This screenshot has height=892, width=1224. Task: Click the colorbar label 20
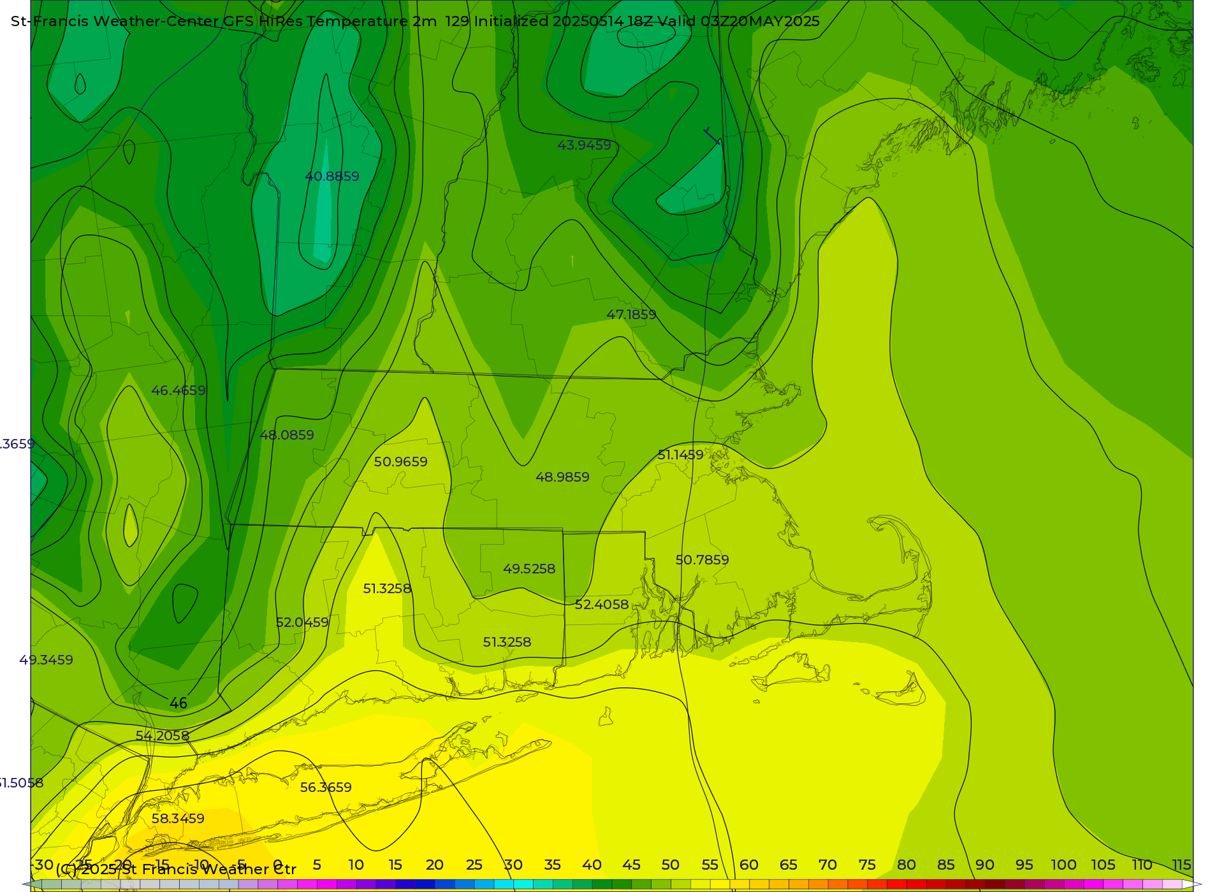pyautogui.click(x=435, y=865)
